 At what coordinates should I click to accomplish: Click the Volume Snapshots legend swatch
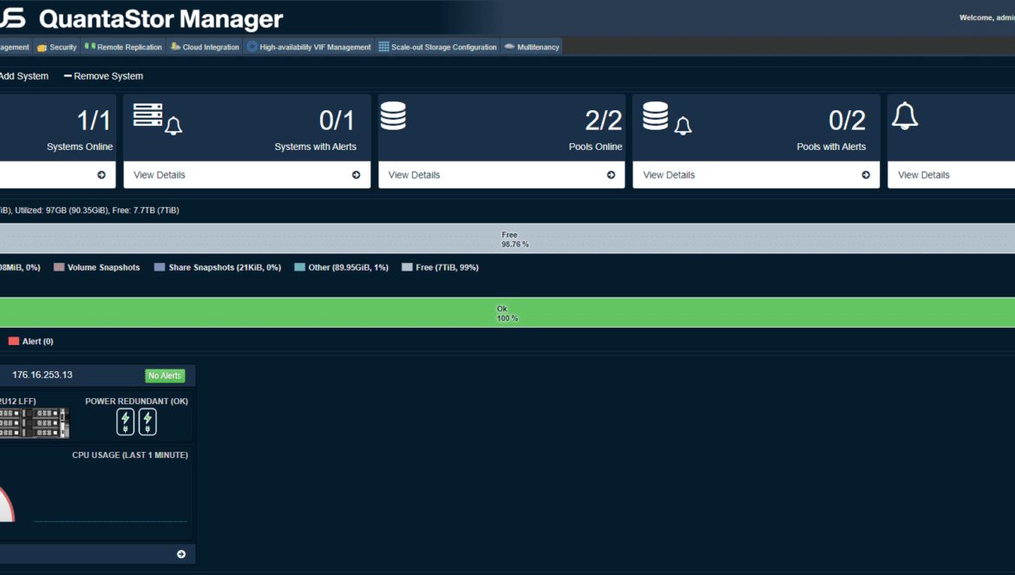click(59, 267)
